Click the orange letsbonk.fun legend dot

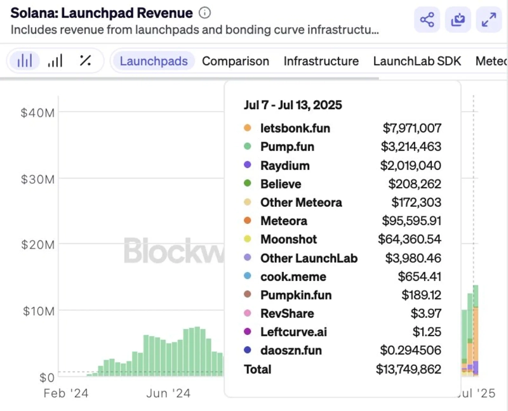248,129
